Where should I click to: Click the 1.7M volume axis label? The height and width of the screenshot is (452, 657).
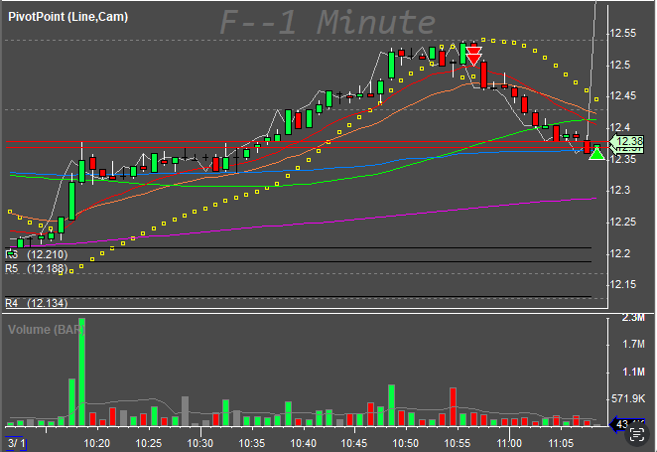pos(633,345)
